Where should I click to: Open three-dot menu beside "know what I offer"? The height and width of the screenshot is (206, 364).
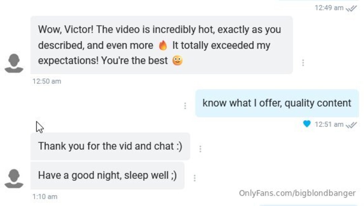pos(185,106)
